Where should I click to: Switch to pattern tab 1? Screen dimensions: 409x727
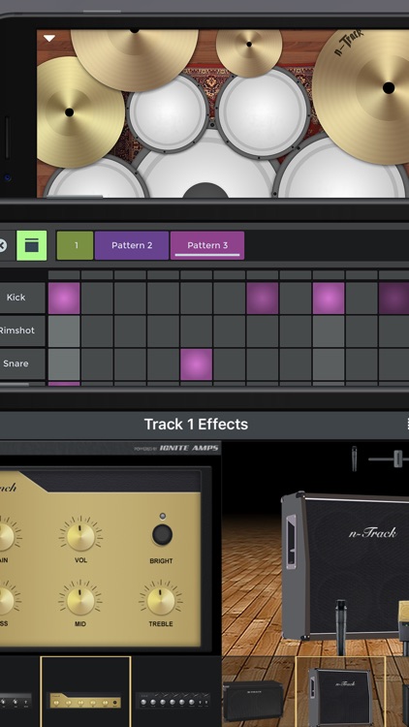[x=75, y=245]
